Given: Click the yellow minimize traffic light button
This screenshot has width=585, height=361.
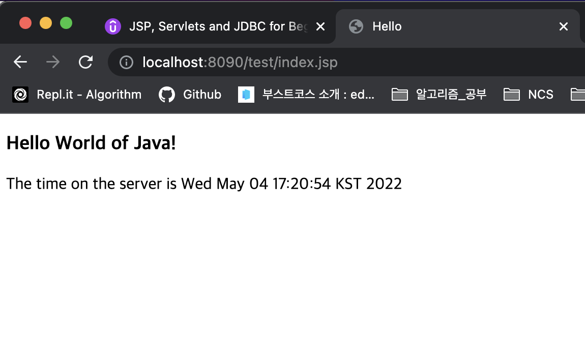Looking at the screenshot, I should (x=46, y=23).
